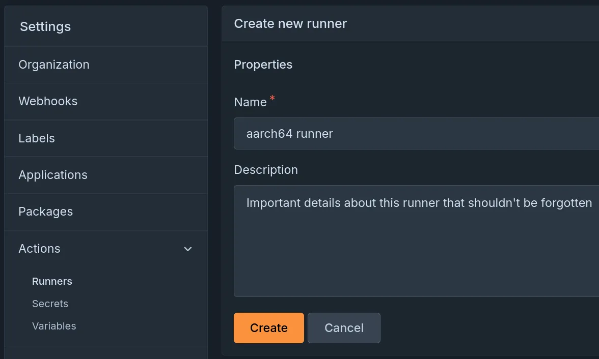Click the chevron next to Actions
Screen dimensions: 599x359
click(187, 249)
